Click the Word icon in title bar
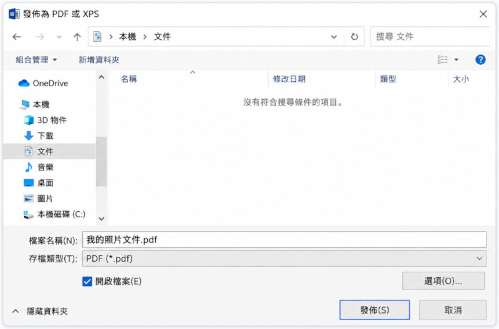The width and height of the screenshot is (499, 329). point(14,14)
